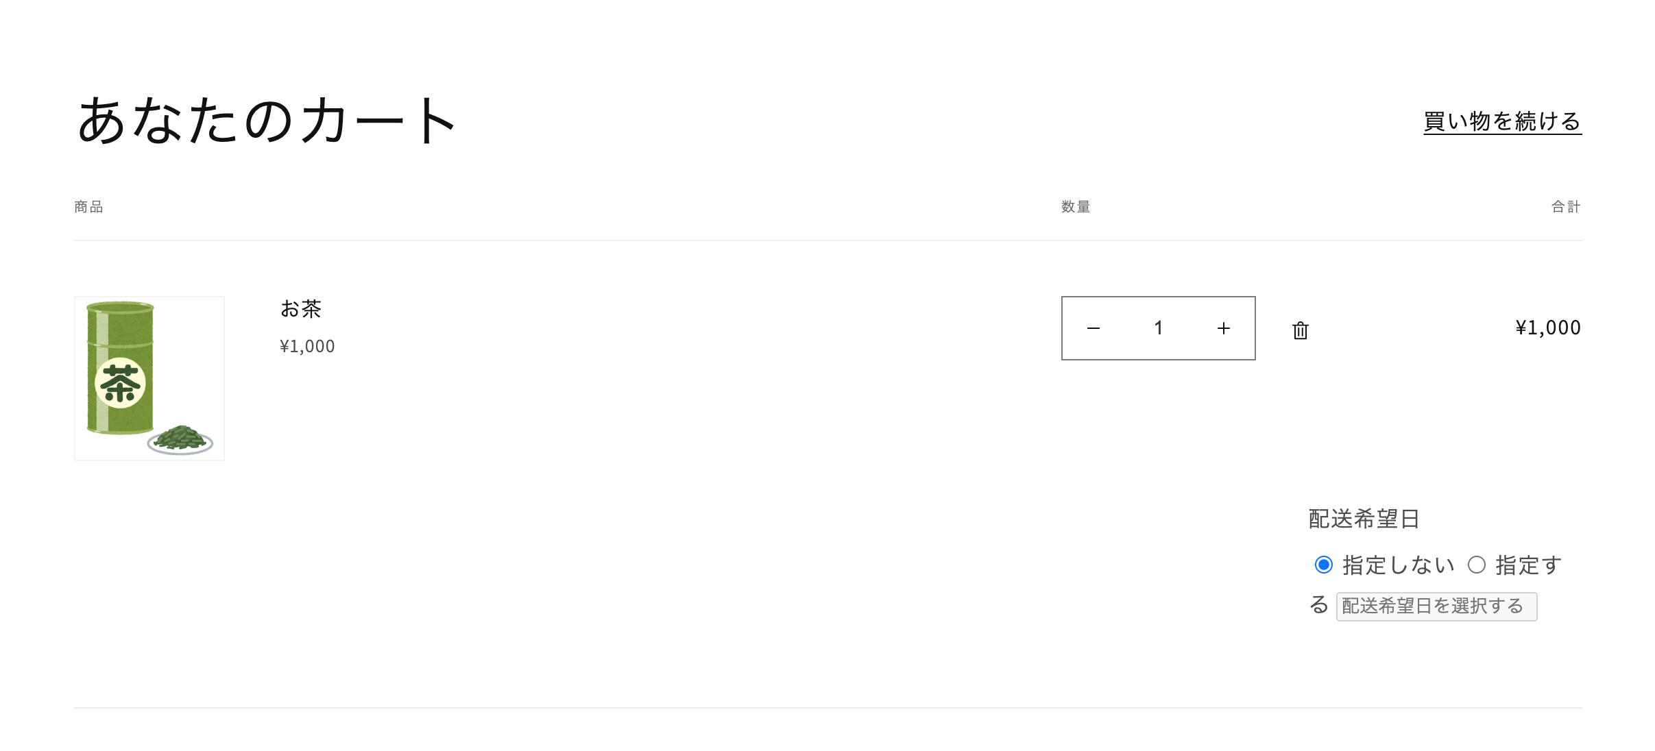
Task: Select the 指定しない radio button
Action: click(1324, 565)
